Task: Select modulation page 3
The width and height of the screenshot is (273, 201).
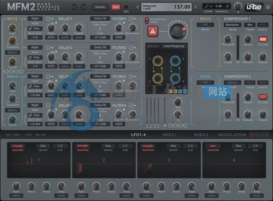Action: click(262, 135)
